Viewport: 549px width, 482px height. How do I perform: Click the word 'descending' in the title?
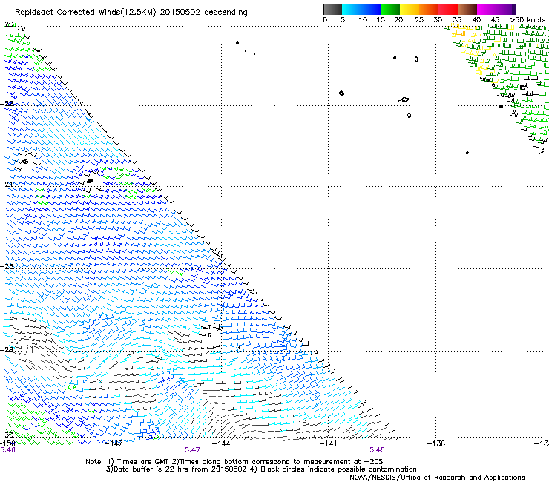click(x=226, y=13)
